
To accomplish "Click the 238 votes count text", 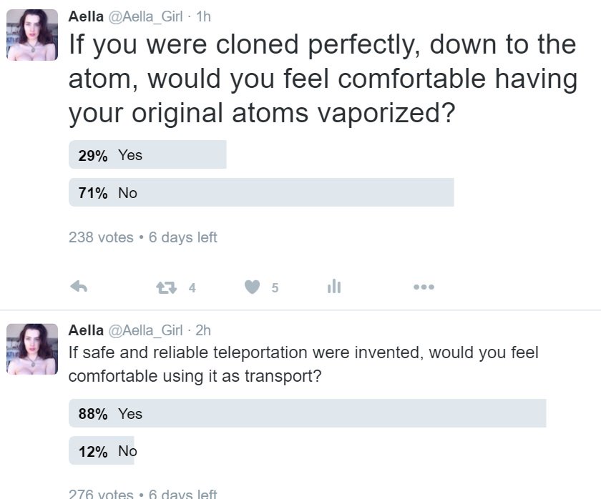I will point(101,237).
